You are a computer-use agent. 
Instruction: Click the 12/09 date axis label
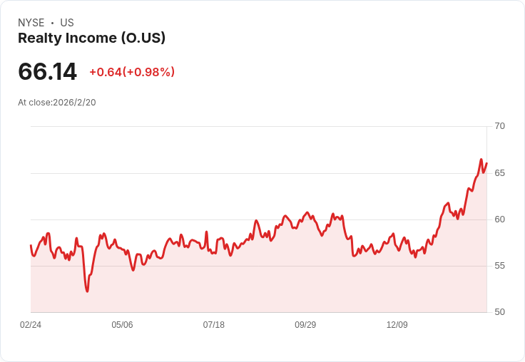(x=397, y=324)
